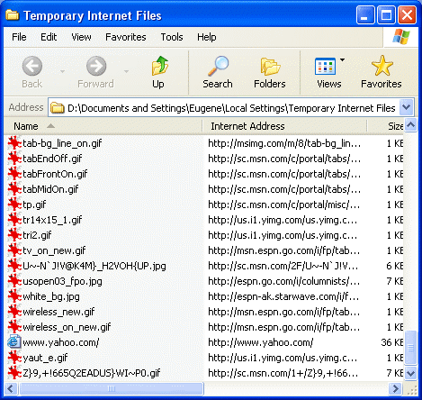Click the icon beside white_bg.jpg
This screenshot has height=400, width=422.
[x=14, y=296]
